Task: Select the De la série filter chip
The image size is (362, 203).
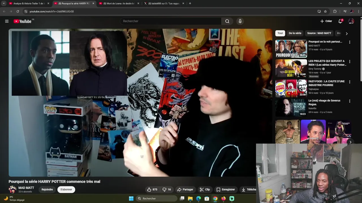Action: [x=295, y=33]
